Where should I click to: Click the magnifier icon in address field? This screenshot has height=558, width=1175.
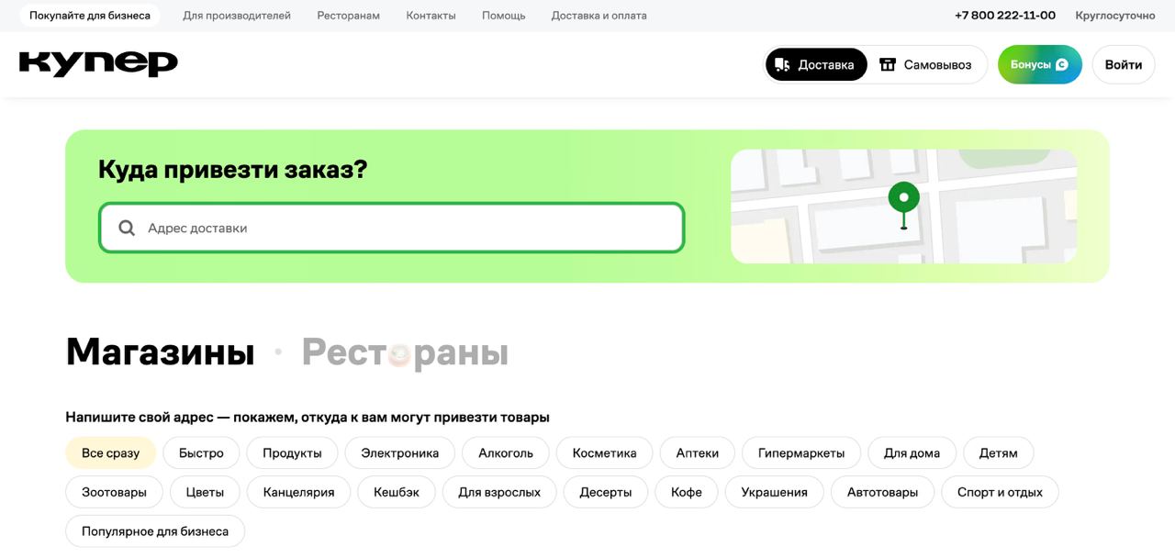coord(128,228)
